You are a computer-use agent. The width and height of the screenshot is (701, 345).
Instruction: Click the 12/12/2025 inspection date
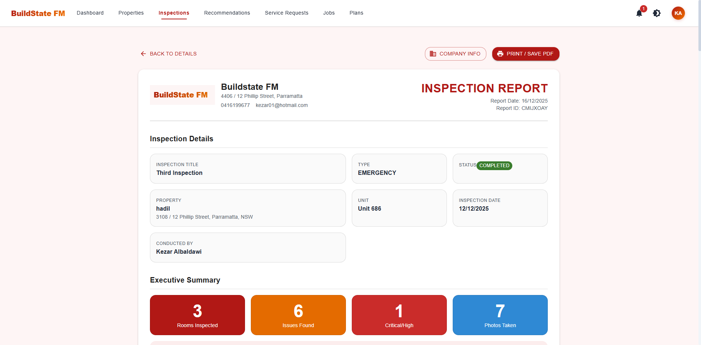point(474,208)
